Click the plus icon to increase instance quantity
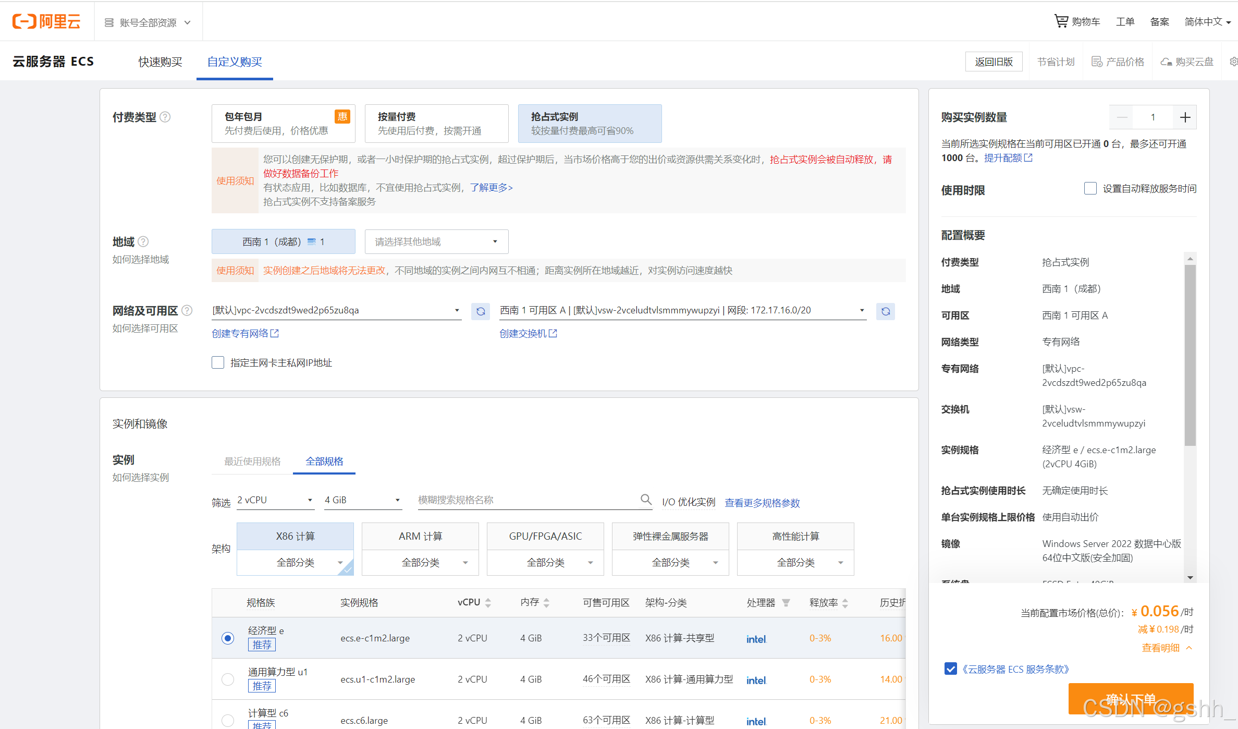 click(x=1185, y=117)
